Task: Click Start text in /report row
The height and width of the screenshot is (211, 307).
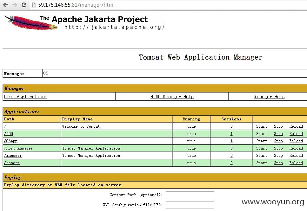Action: [x=262, y=163]
